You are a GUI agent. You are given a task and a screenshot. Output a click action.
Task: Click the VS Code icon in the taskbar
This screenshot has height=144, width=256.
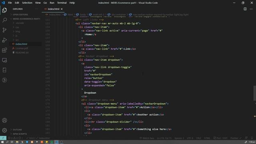[57, 142]
